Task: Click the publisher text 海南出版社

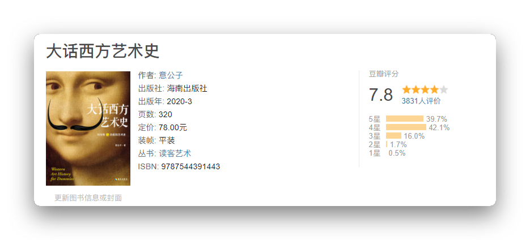Action: tap(187, 88)
